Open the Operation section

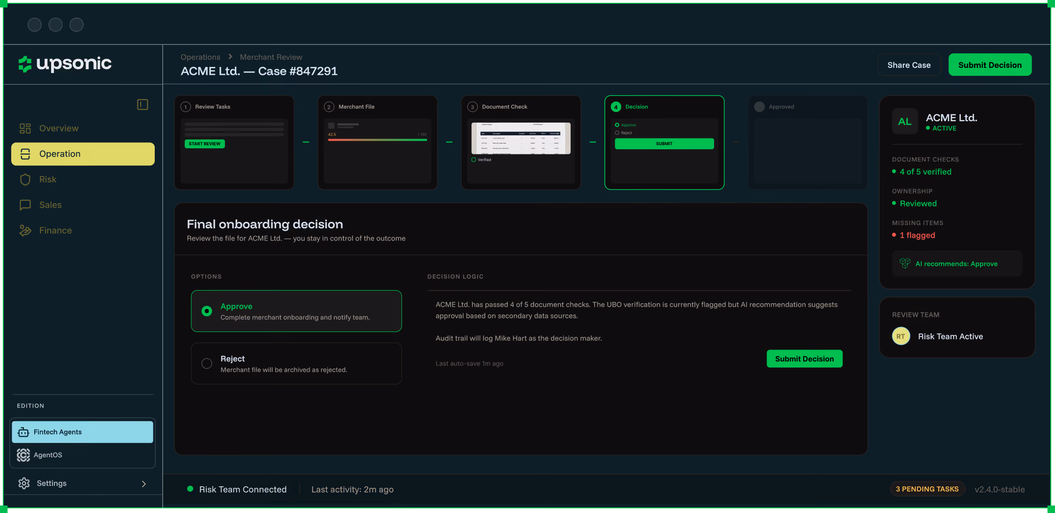click(x=83, y=154)
